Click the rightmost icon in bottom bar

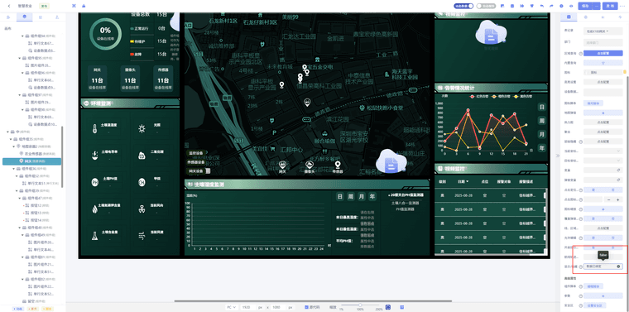[401, 307]
